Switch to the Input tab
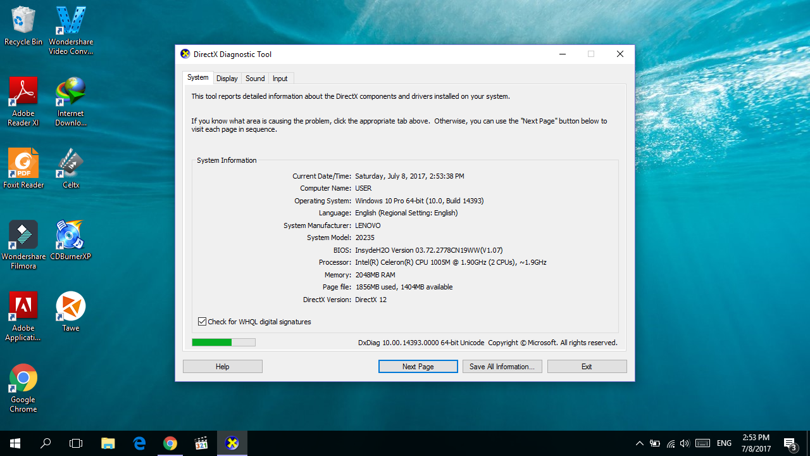810x456 pixels. pyautogui.click(x=280, y=79)
